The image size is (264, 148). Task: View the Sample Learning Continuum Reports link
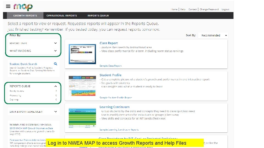click(119, 130)
